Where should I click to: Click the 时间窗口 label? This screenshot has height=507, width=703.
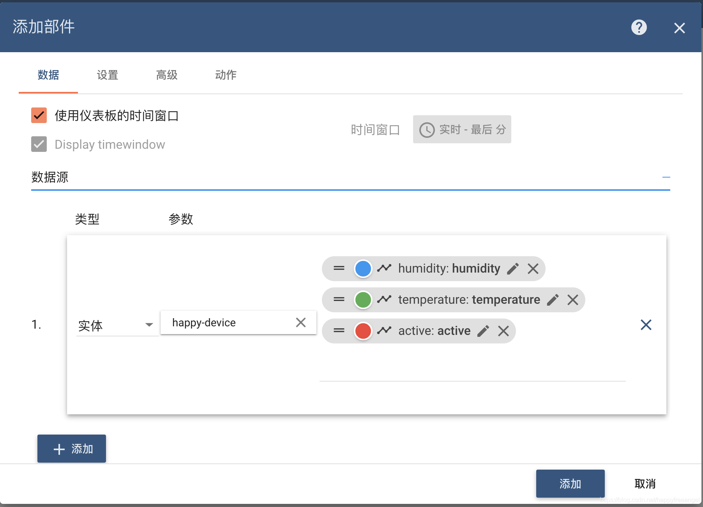tap(375, 130)
